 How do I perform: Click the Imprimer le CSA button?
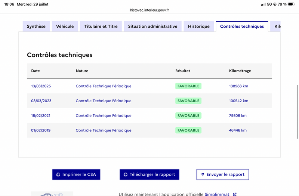click(76, 174)
